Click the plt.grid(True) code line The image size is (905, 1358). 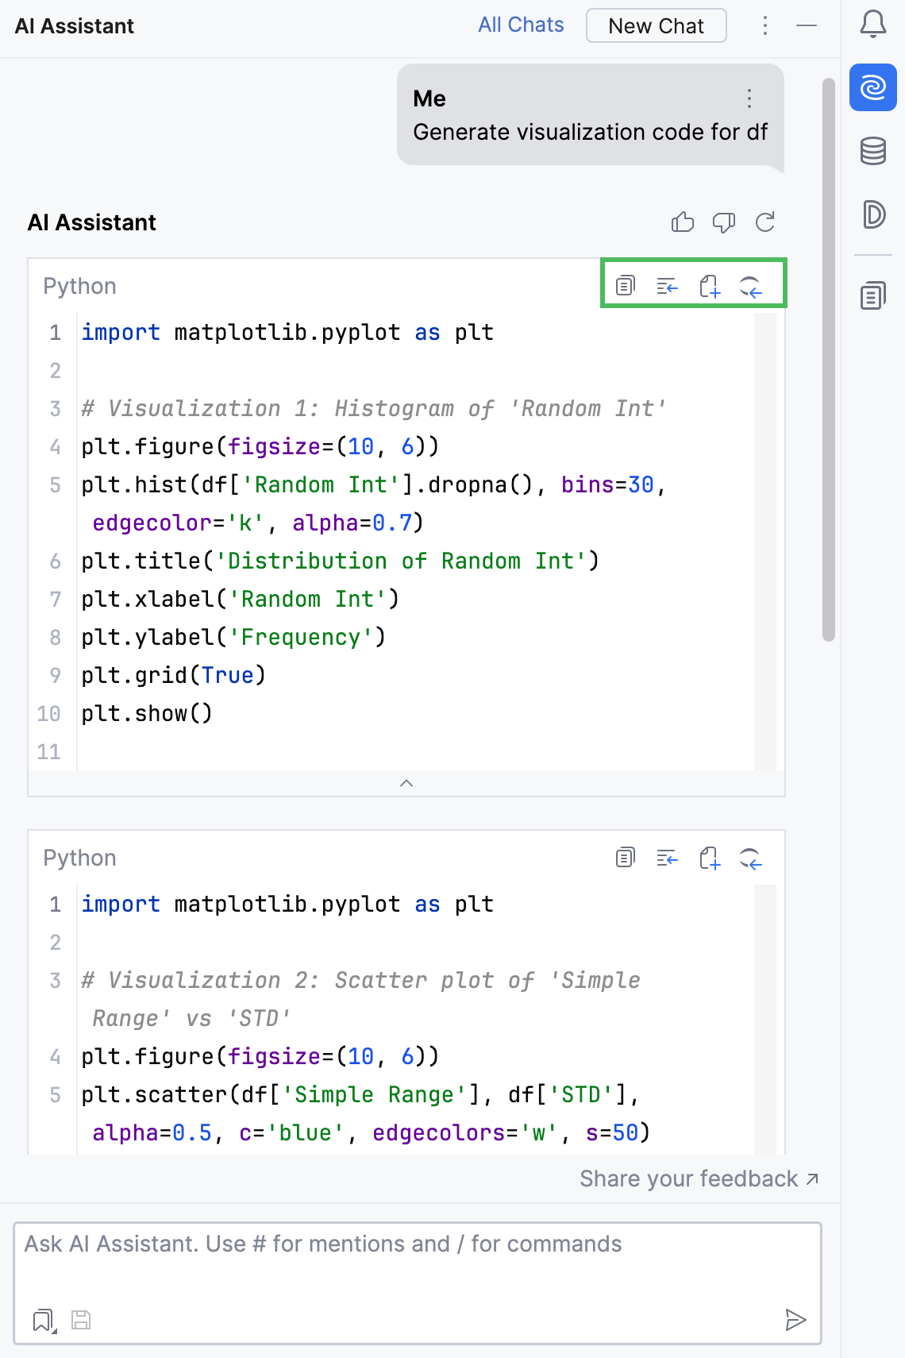(173, 675)
